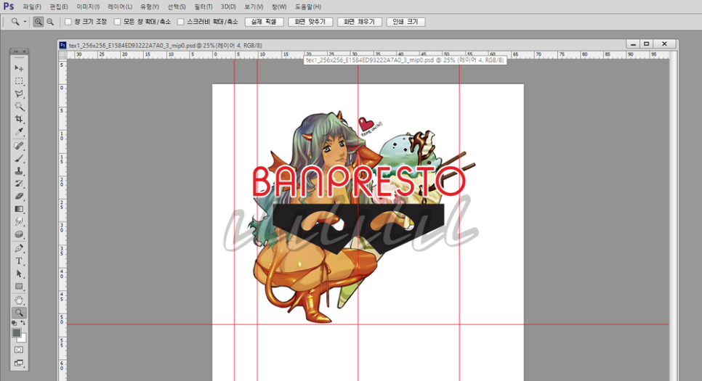This screenshot has height=381, width=702.
Task: Reset default foreground and background colors
Action: [x=15, y=323]
